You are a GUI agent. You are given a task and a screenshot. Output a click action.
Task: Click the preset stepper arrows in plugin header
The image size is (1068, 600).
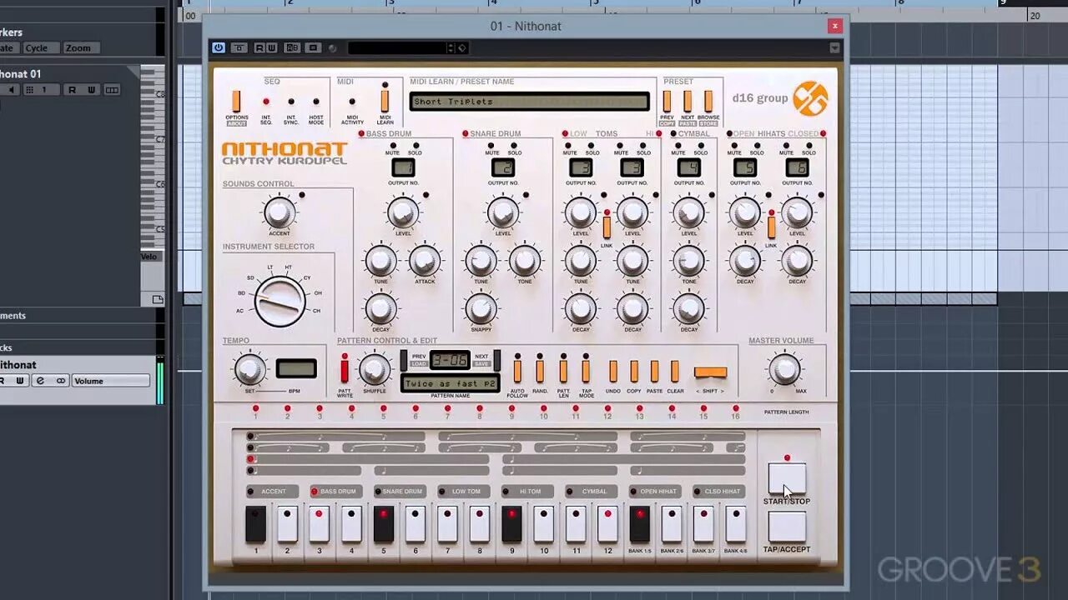point(451,48)
